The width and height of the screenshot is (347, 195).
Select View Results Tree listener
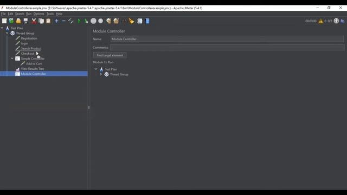pyautogui.click(x=33, y=69)
